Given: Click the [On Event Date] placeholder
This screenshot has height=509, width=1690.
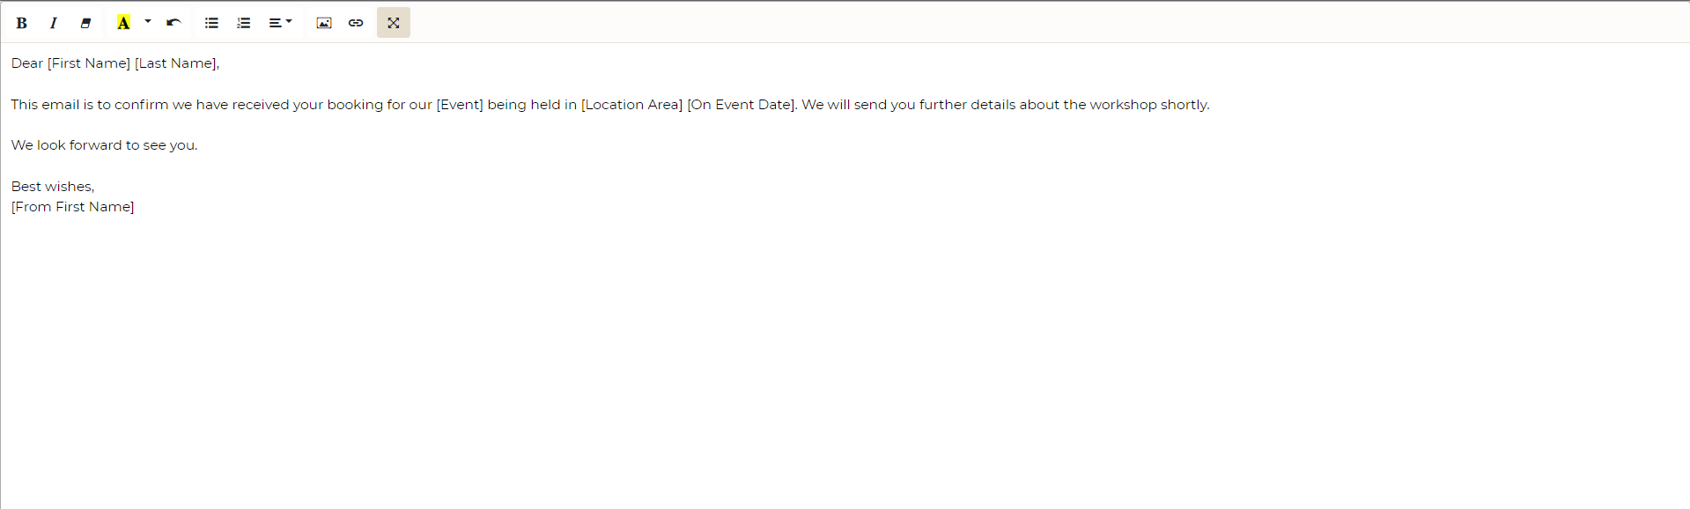Looking at the screenshot, I should click(x=741, y=105).
